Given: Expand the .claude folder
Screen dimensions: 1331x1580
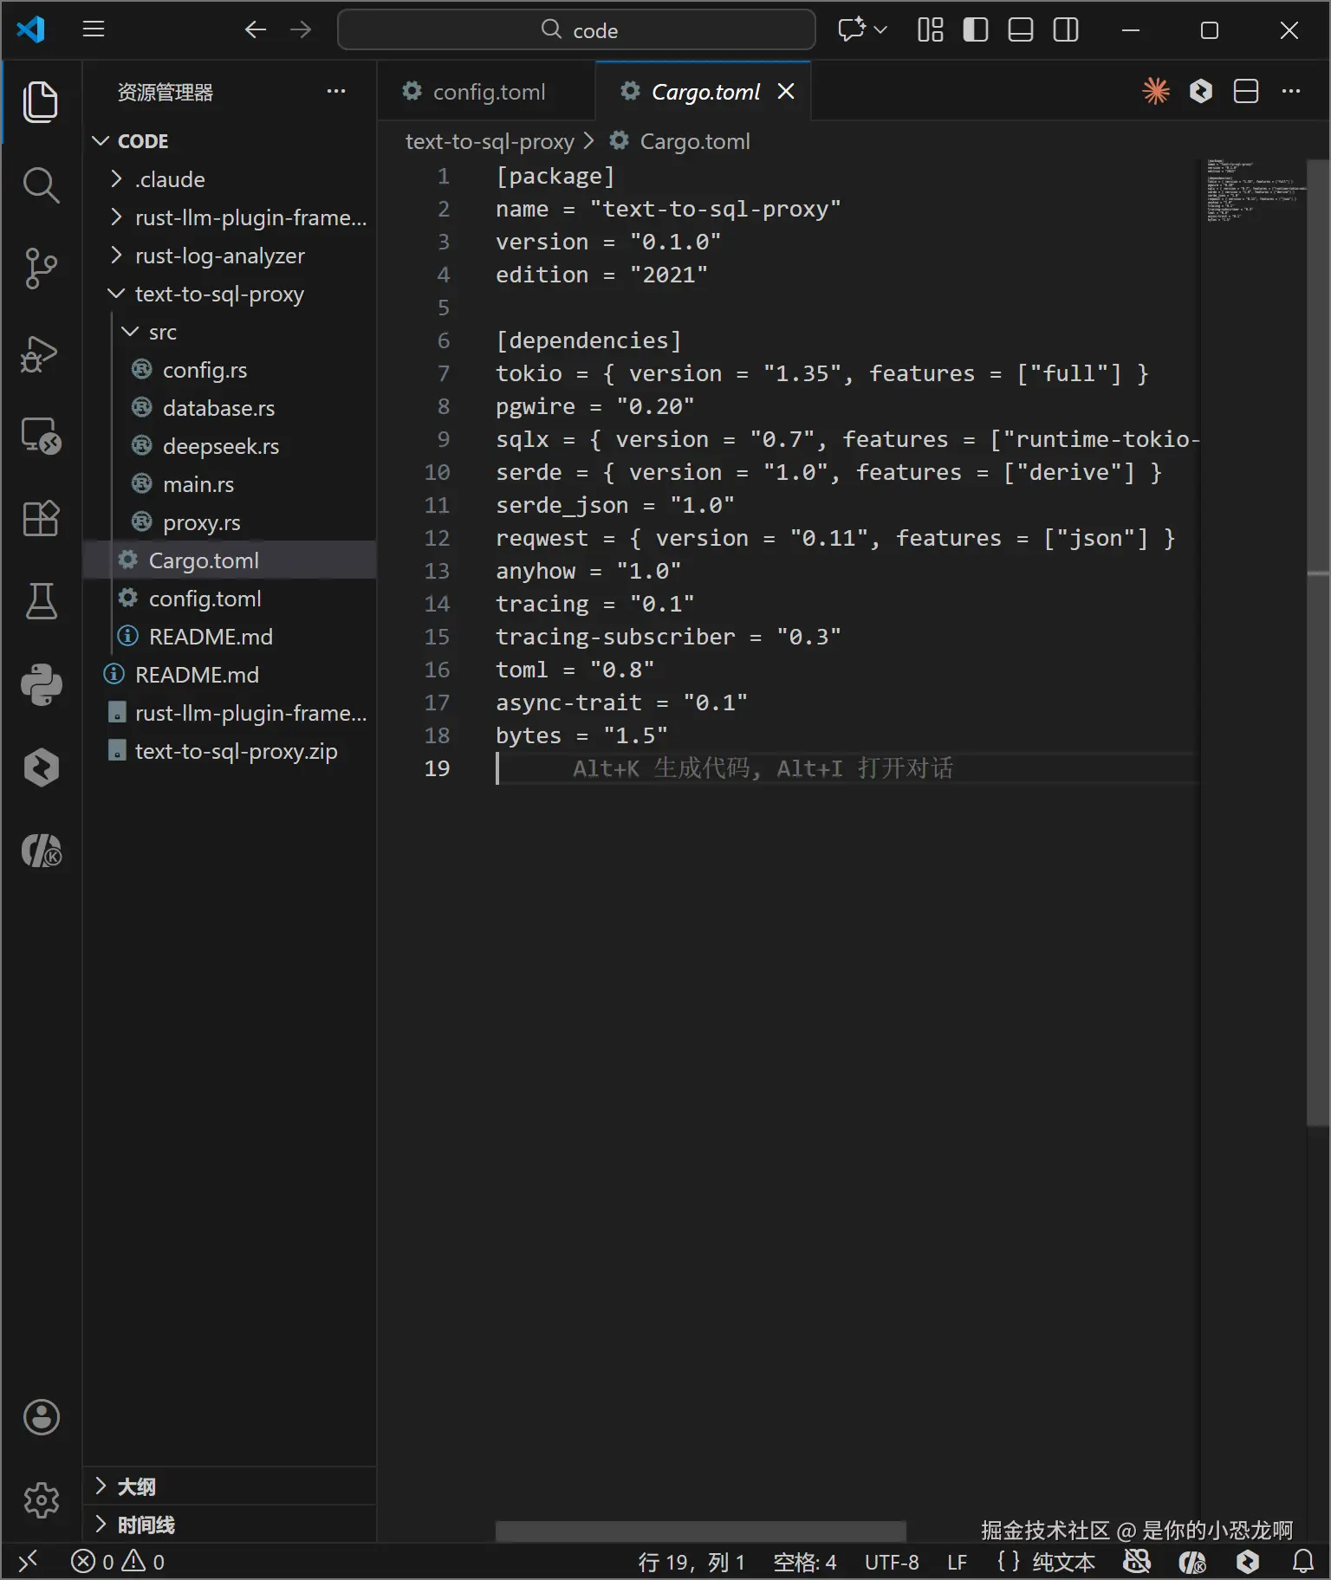Looking at the screenshot, I should (x=170, y=179).
